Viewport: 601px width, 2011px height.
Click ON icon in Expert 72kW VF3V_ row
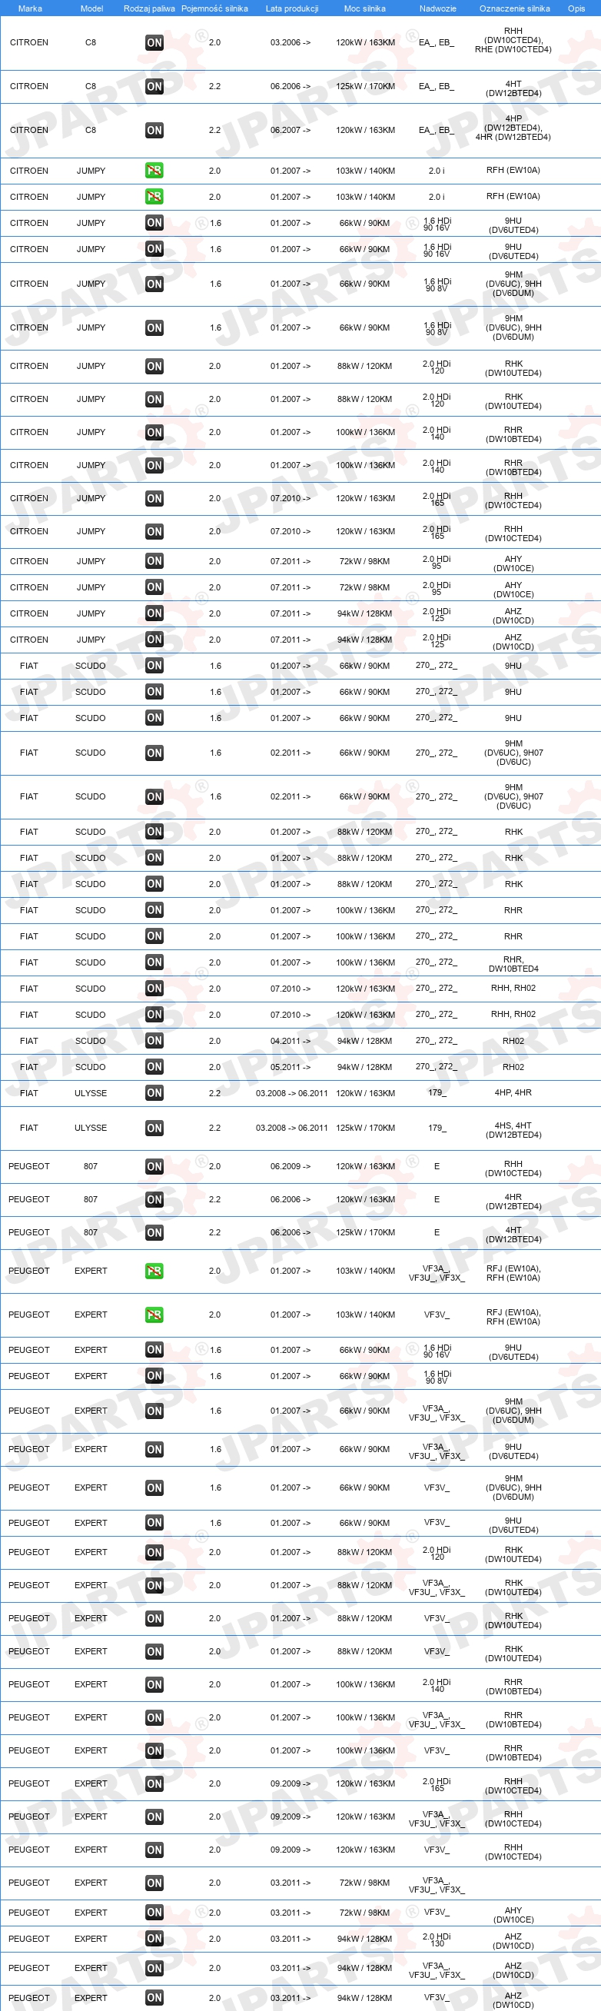pyautogui.click(x=154, y=1913)
